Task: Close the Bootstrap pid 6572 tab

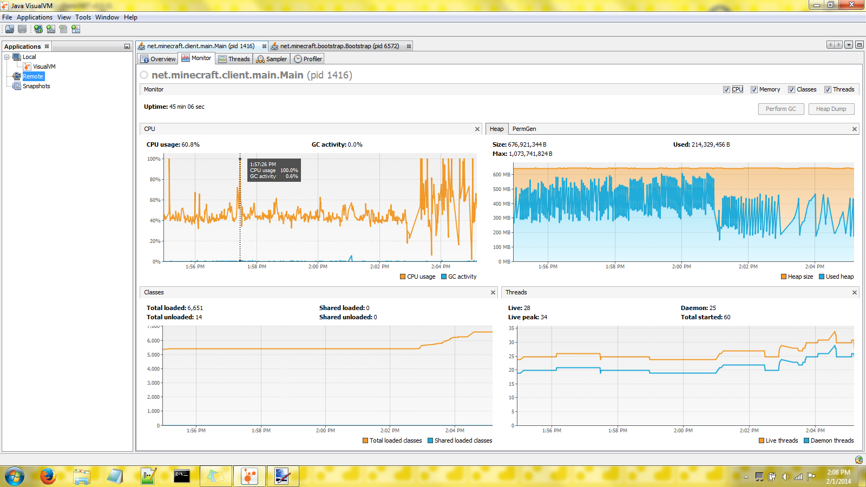Action: pyautogui.click(x=409, y=46)
